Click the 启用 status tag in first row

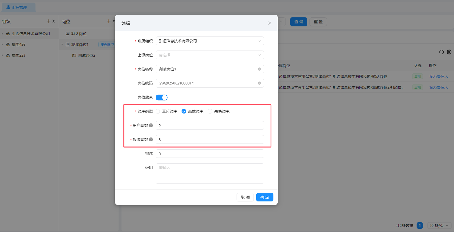[418, 76]
